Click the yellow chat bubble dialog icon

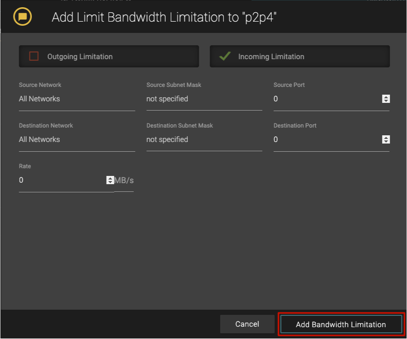coord(23,17)
